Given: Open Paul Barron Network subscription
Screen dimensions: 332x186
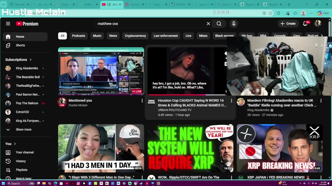Looking at the screenshot, I should click(x=25, y=94).
